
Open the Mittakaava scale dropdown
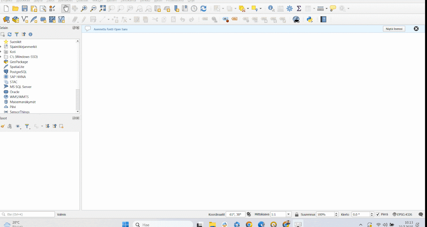(288, 214)
